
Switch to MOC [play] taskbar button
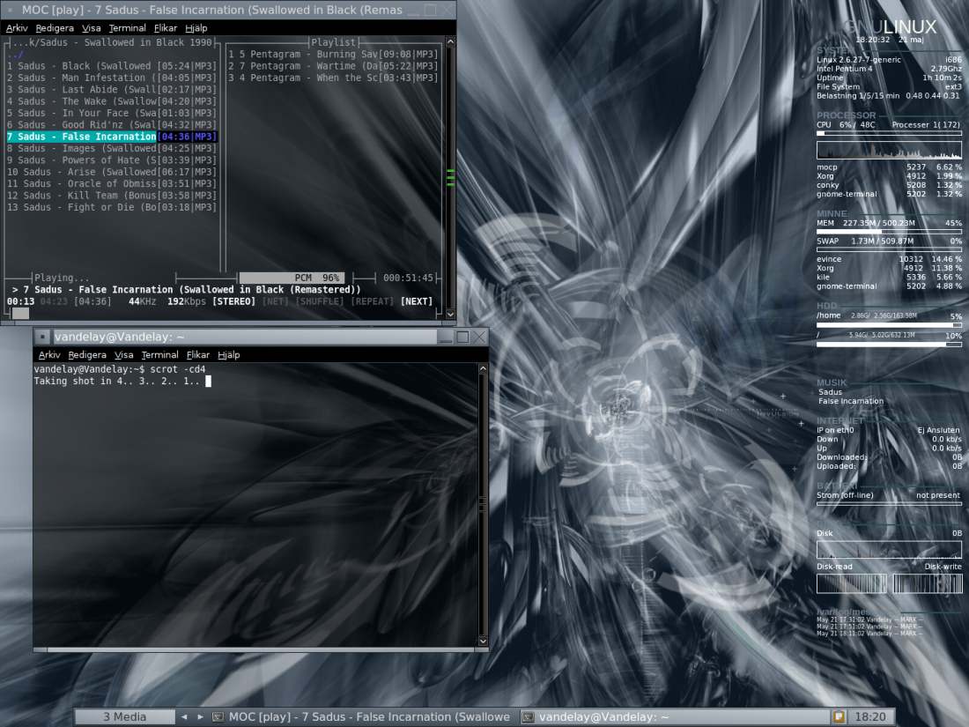click(x=363, y=716)
